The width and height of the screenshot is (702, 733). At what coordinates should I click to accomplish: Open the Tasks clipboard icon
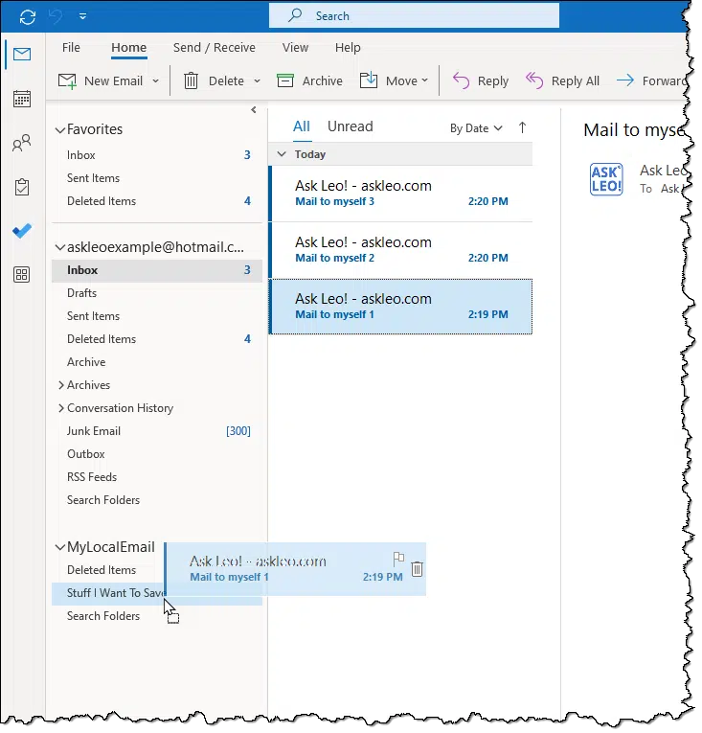(x=22, y=187)
